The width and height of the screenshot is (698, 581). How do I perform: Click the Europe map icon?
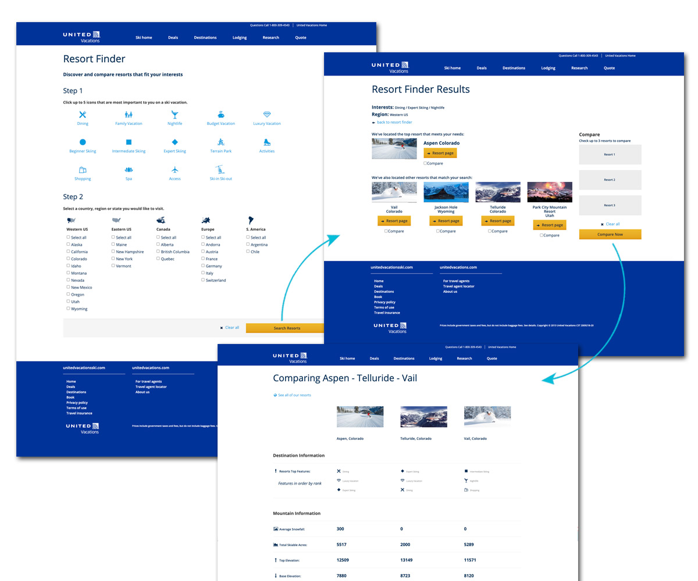(206, 220)
